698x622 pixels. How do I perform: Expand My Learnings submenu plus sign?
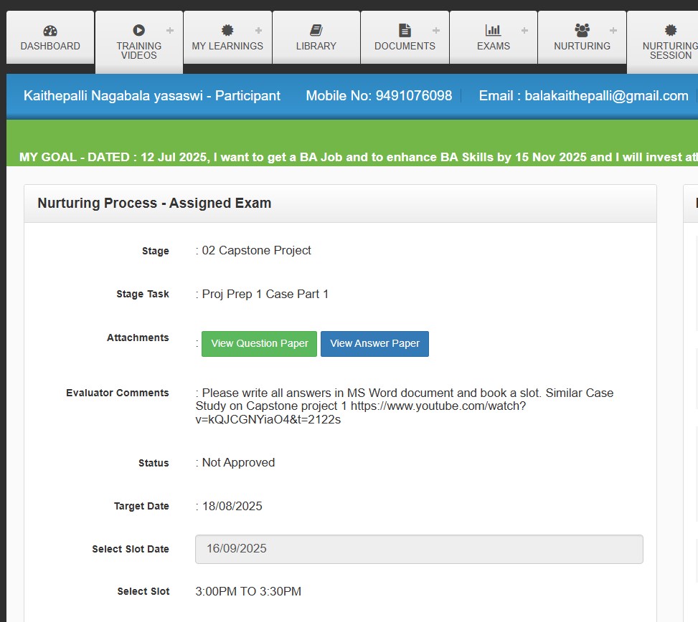(258, 30)
